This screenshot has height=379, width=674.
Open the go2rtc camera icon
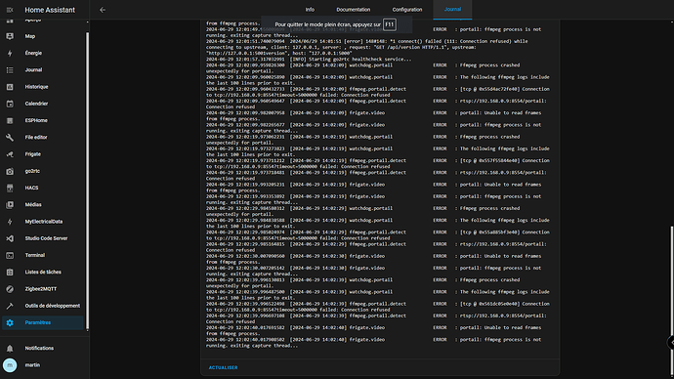tap(10, 171)
